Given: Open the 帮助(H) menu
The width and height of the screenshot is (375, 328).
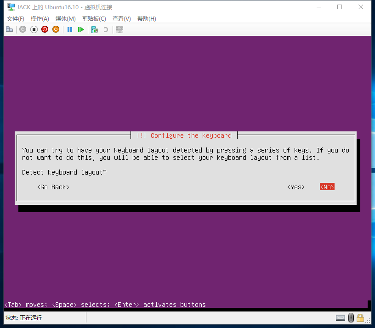Looking at the screenshot, I should pos(147,19).
